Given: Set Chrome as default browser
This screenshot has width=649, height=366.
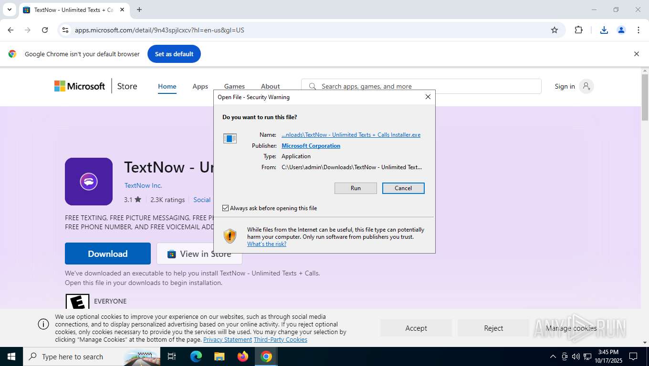Looking at the screenshot, I should tap(174, 54).
